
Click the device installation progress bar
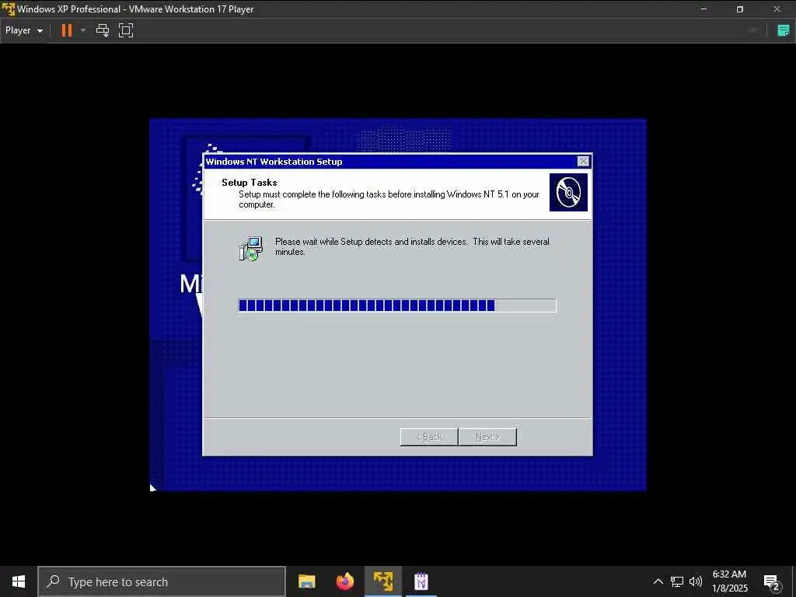[x=397, y=305]
